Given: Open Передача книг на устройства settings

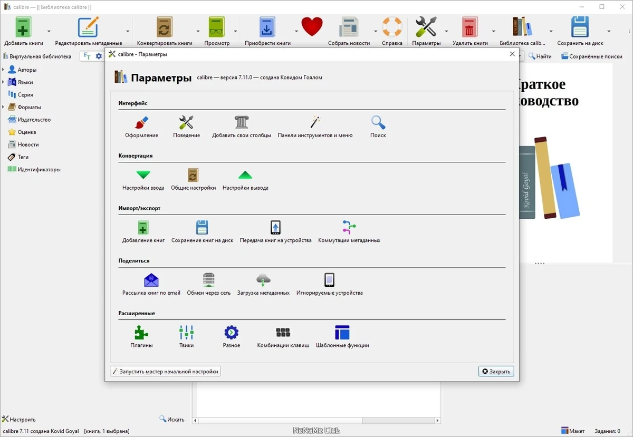Looking at the screenshot, I should (x=275, y=232).
